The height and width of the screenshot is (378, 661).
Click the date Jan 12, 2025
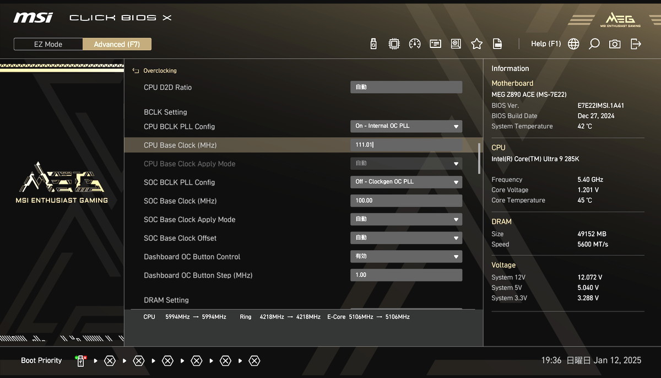coord(617,360)
